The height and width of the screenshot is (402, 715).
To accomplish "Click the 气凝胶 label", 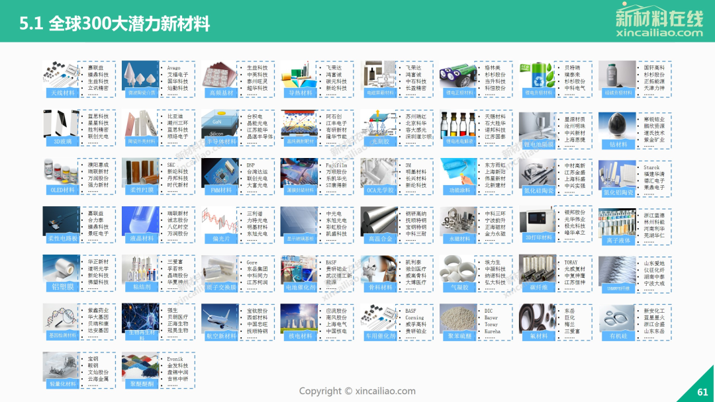I will (460, 288).
